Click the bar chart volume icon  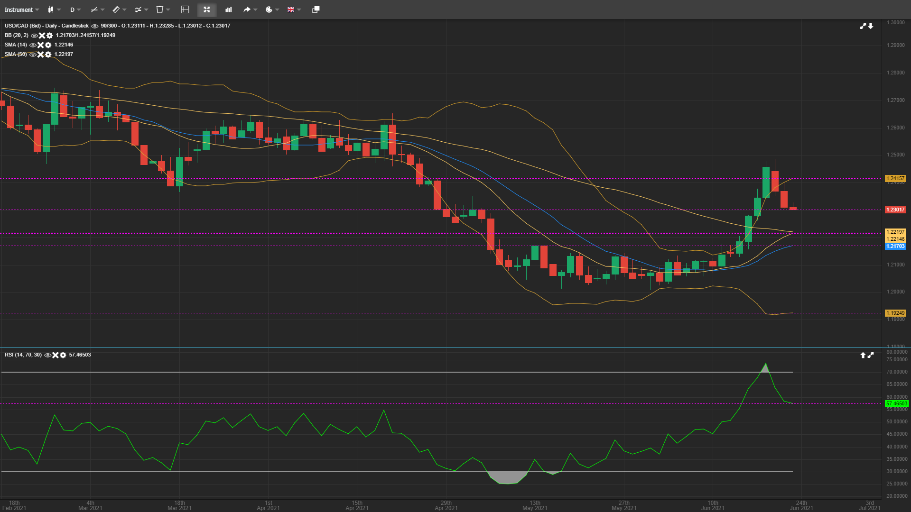(x=229, y=9)
